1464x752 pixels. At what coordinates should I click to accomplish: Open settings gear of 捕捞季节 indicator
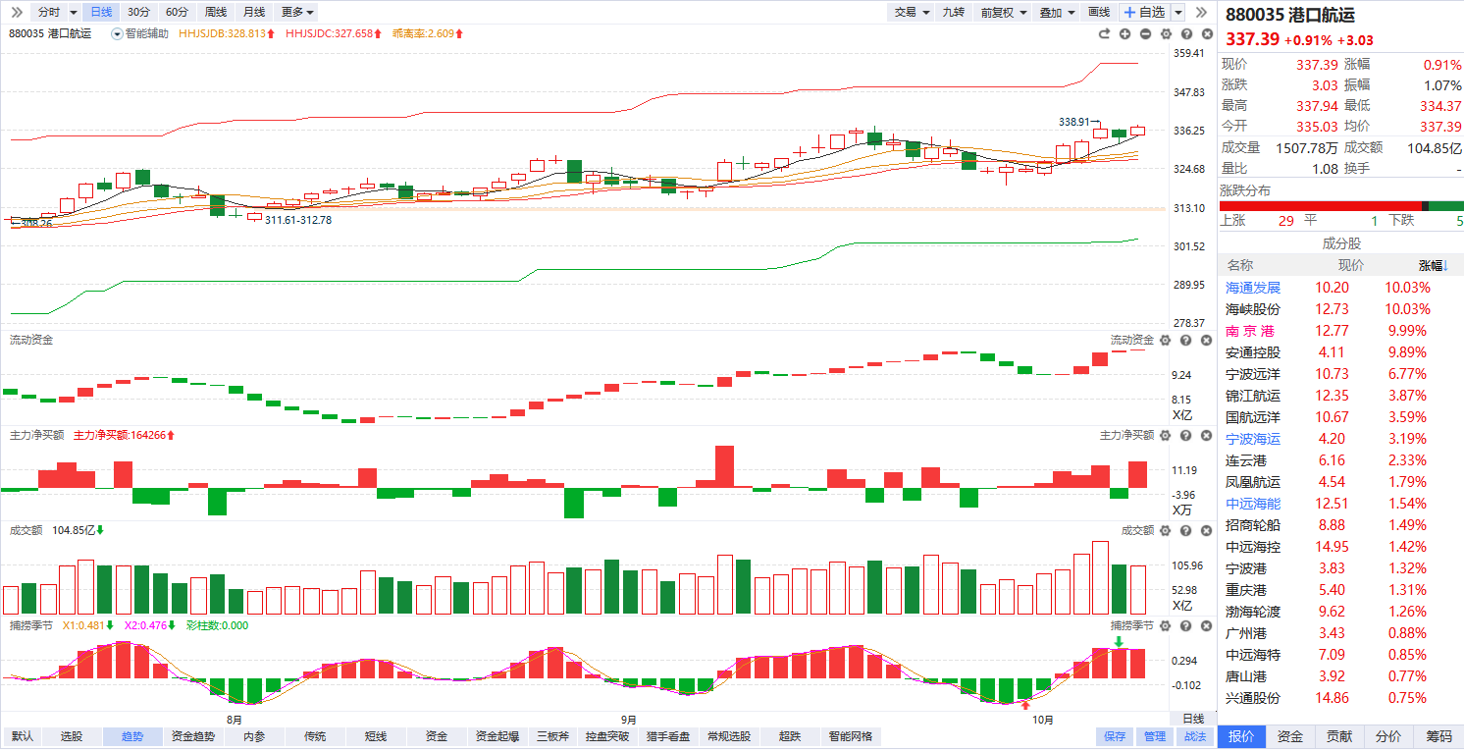coord(1166,625)
